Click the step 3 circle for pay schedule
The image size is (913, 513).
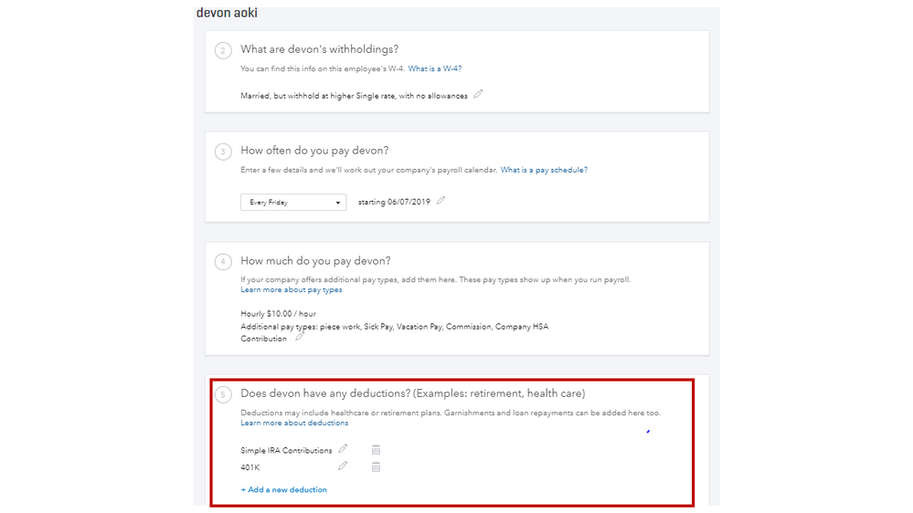pyautogui.click(x=223, y=152)
